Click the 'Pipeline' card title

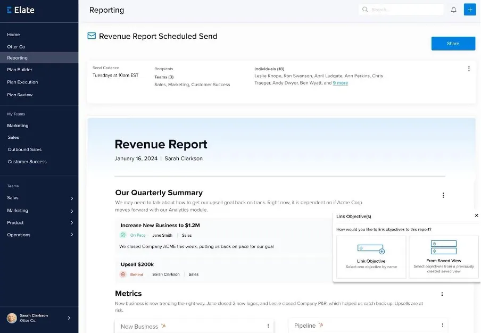pyautogui.click(x=304, y=326)
